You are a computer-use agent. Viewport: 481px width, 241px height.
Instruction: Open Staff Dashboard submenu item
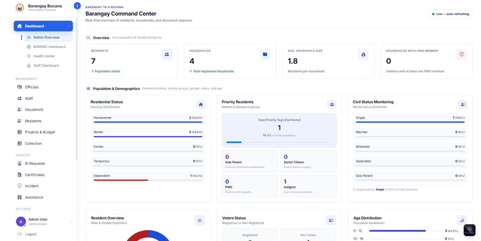point(48,65)
